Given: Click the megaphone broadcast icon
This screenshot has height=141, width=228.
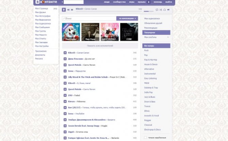Looking at the screenshot, I should coord(168,10).
